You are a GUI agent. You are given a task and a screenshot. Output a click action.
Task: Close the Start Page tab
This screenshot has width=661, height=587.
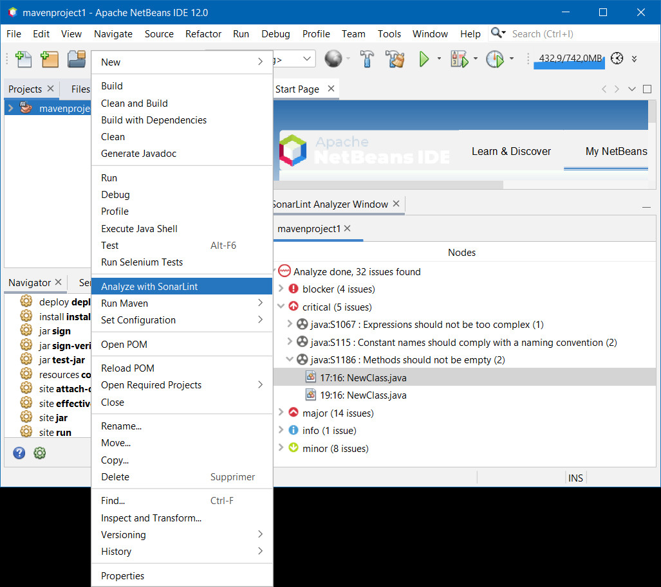coord(331,89)
